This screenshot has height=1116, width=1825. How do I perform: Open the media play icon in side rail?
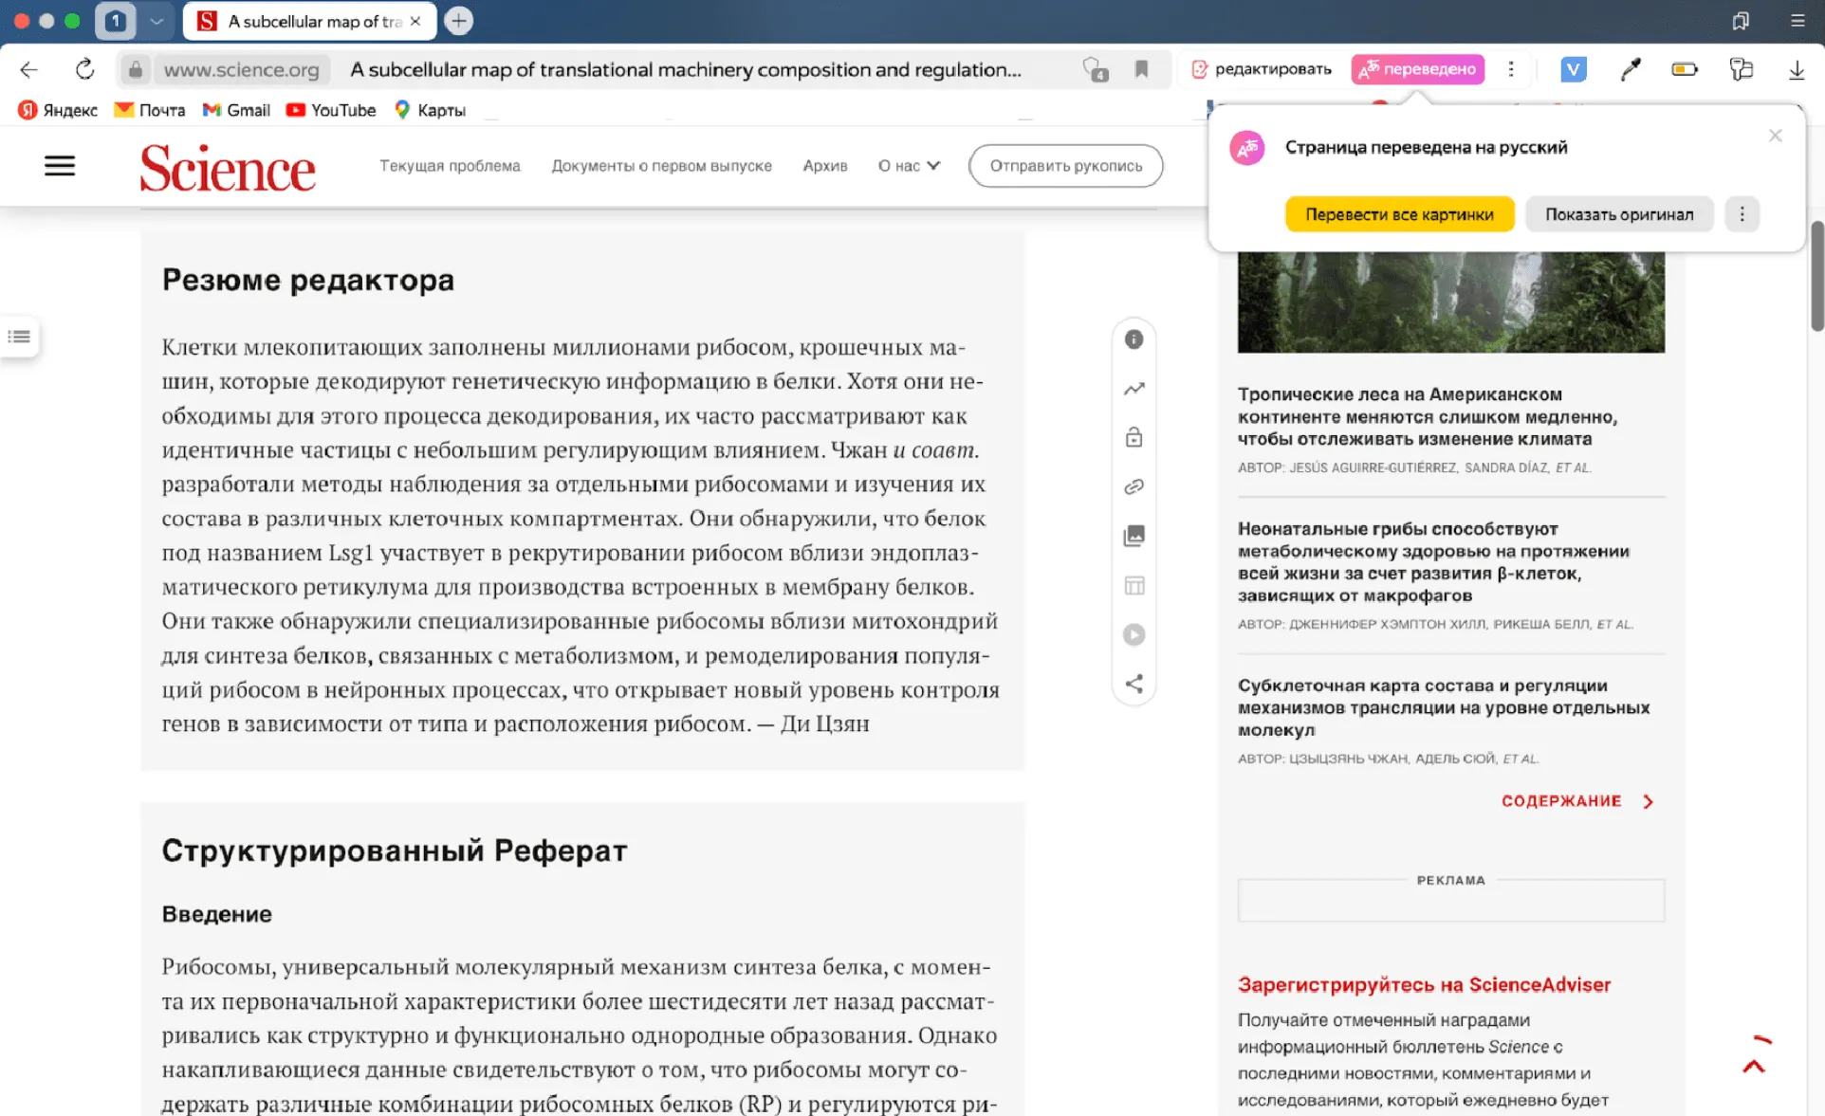1134,634
